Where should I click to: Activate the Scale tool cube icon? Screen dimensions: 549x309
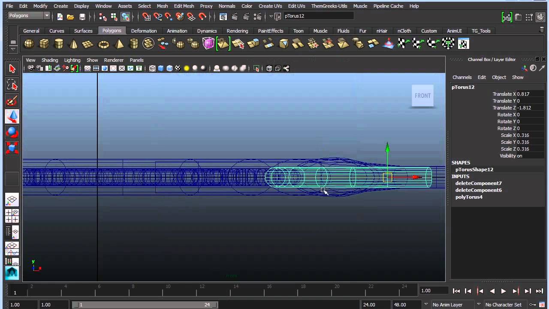click(12, 148)
